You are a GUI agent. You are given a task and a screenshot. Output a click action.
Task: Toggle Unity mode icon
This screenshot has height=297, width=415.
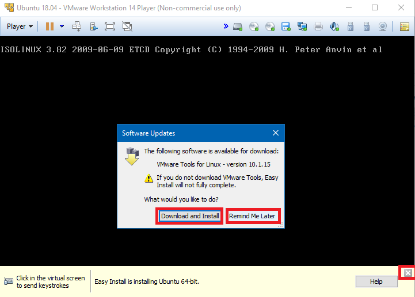tap(127, 26)
